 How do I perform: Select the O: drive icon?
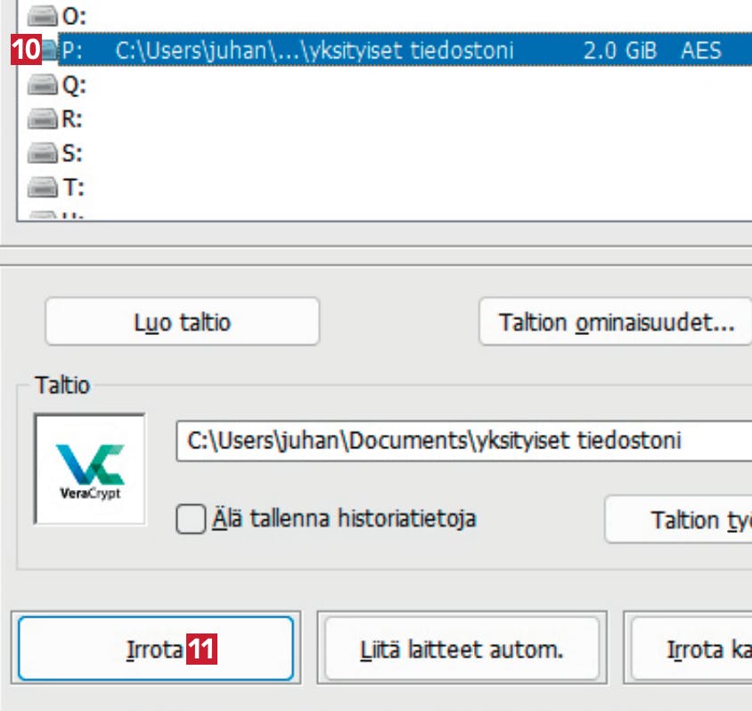(x=42, y=17)
